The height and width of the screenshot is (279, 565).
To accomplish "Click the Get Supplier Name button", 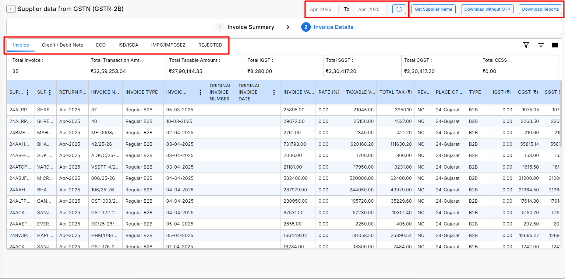I will click(433, 9).
